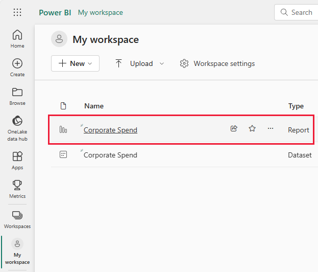Screen dimensions: 318x272
Task: Click My workspace breadcrumb in header
Action: tap(101, 12)
